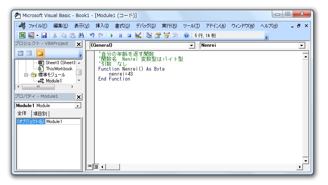Viewport: 328px width, 185px height.
Task: Undo the last edit with Undo arrow
Action: pos(92,35)
